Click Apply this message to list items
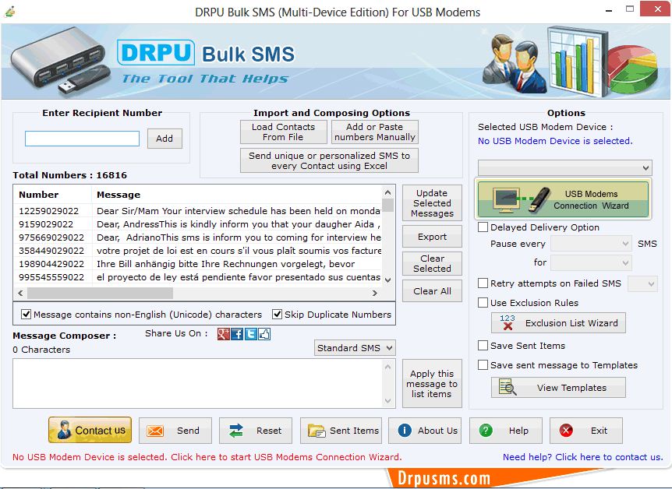 pyautogui.click(x=432, y=384)
